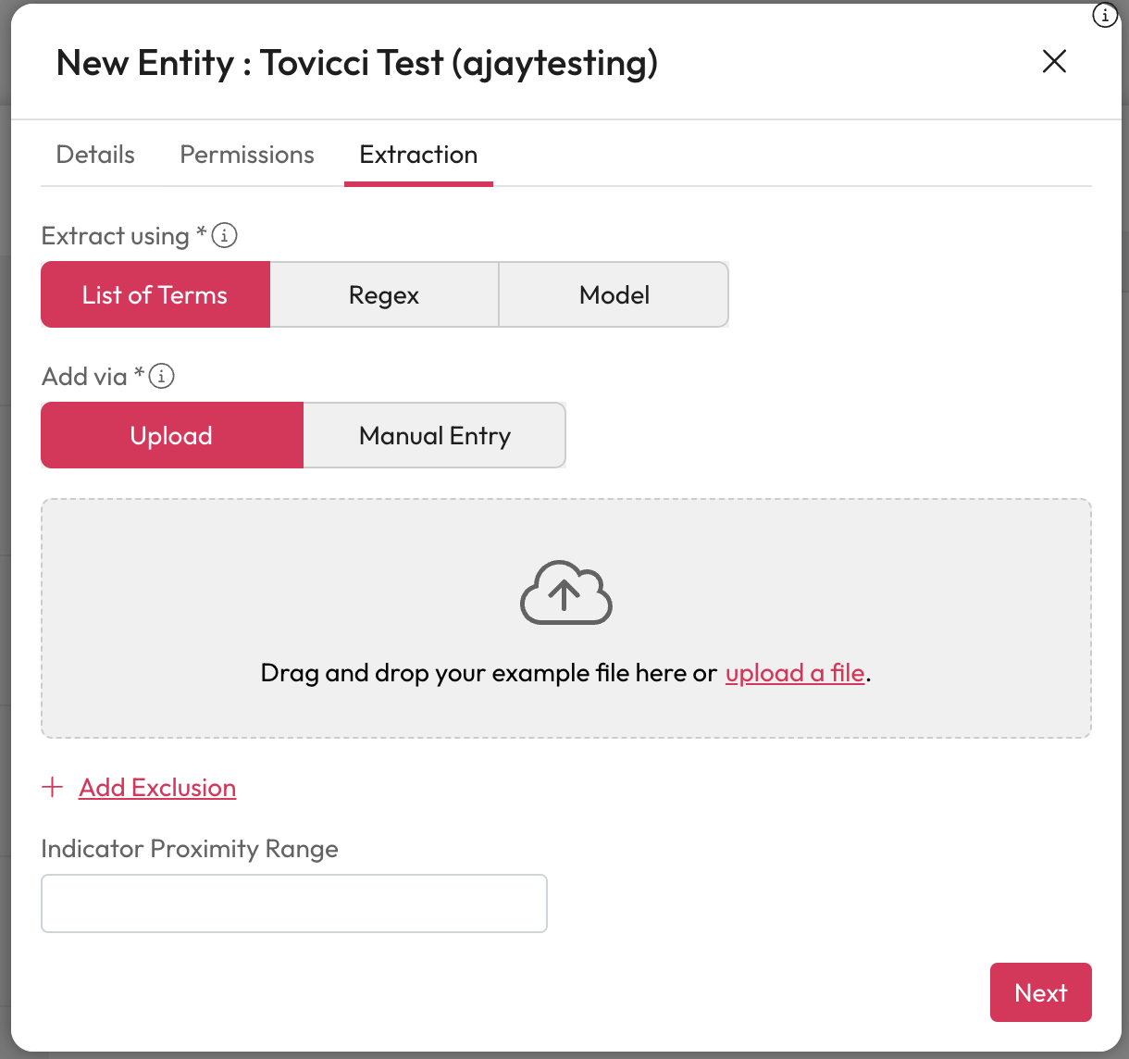Image resolution: width=1129 pixels, height=1059 pixels.
Task: Select the Upload option under Add via
Action: pos(172,436)
